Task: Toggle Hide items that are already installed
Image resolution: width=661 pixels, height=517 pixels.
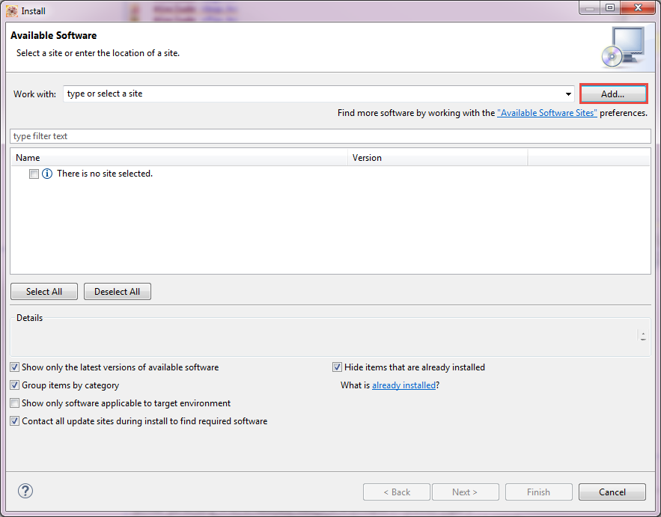Action: pos(337,367)
